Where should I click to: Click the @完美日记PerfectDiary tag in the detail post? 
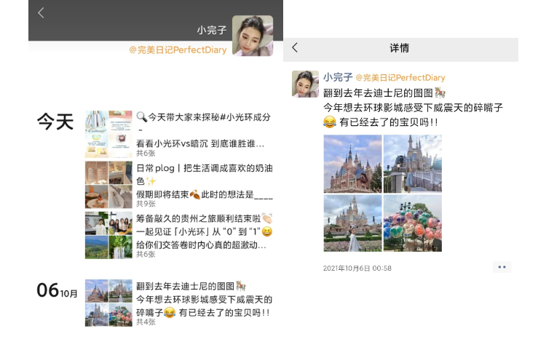click(400, 78)
